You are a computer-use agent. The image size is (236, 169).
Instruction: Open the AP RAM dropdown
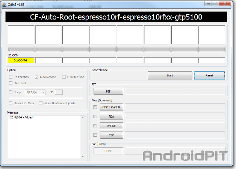tap(35, 93)
